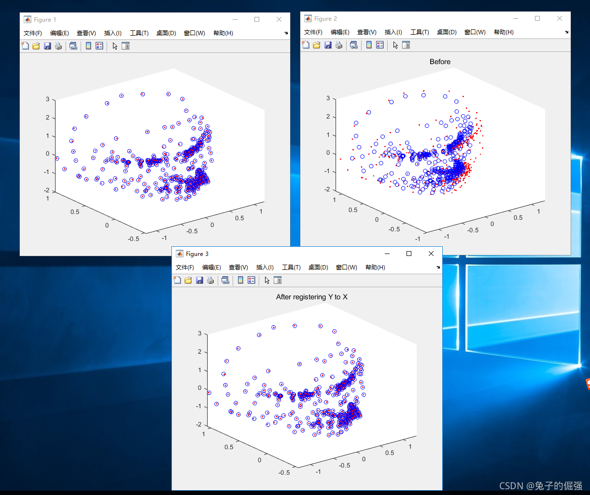
Task: Open 文件(F) menu in Figure 1
Action: pyautogui.click(x=33, y=33)
